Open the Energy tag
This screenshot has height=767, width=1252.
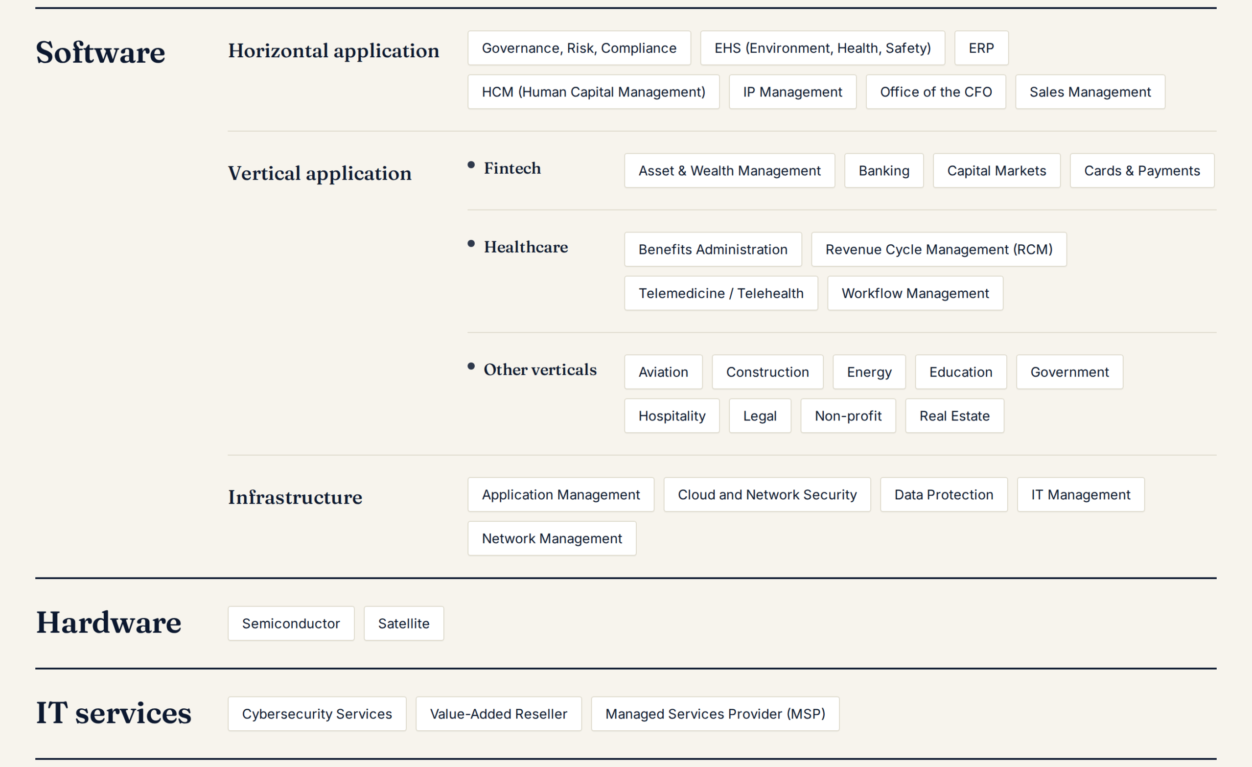click(869, 372)
